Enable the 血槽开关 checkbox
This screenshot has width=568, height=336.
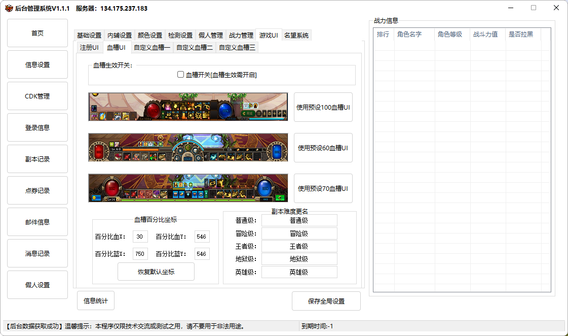(x=181, y=75)
